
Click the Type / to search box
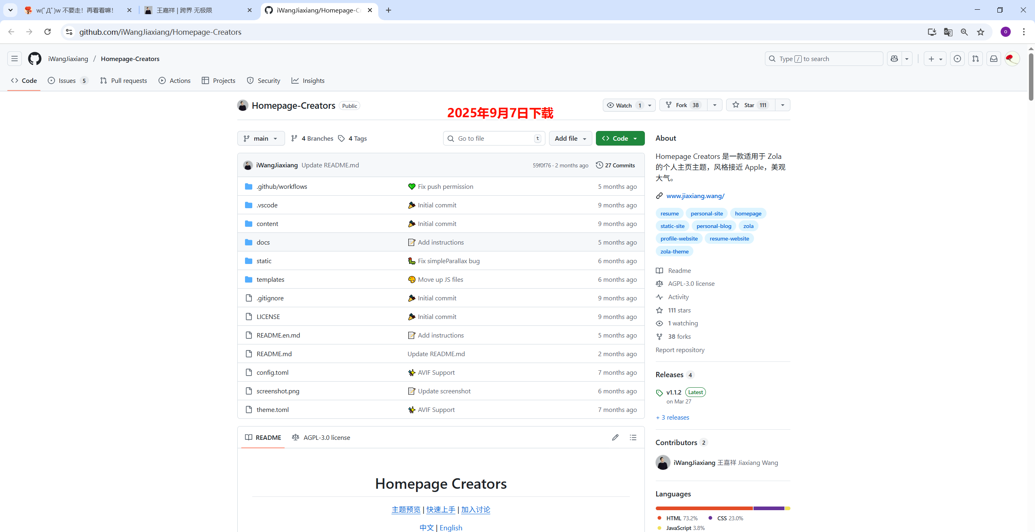(824, 59)
